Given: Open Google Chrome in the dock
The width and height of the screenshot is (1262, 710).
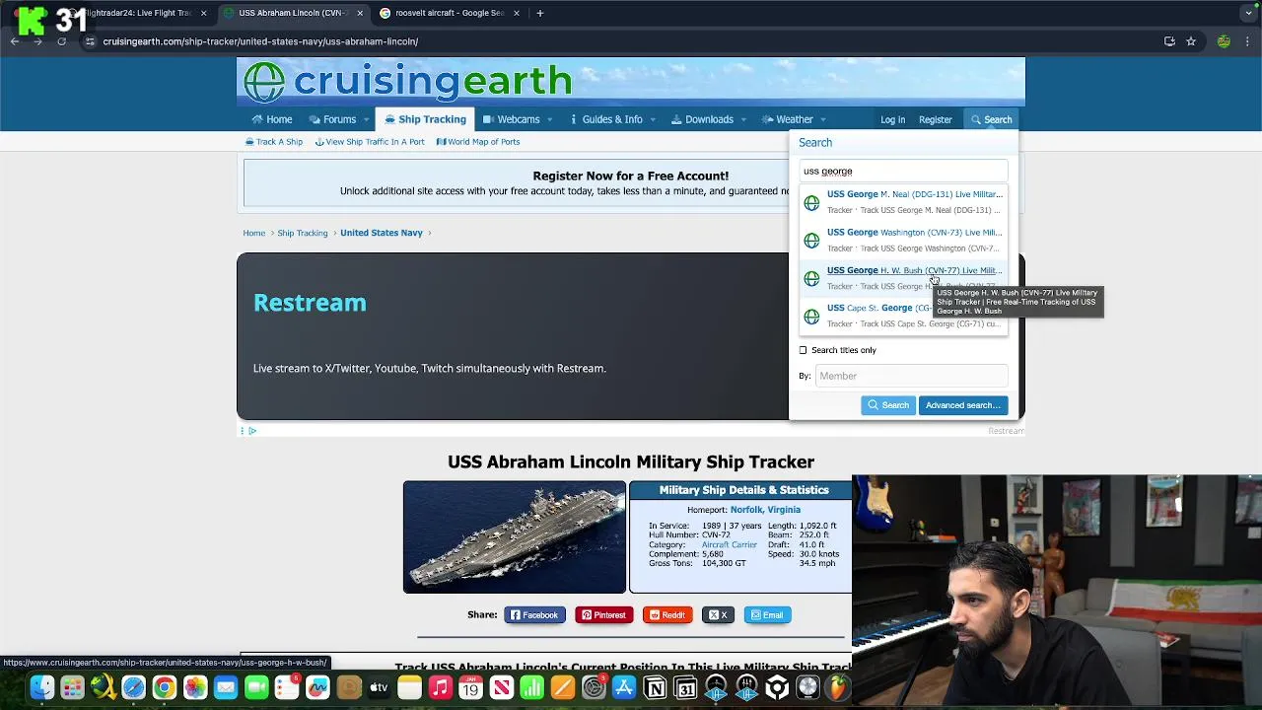Looking at the screenshot, I should [165, 687].
